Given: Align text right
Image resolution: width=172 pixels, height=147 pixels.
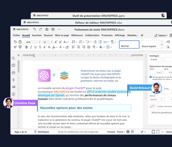Looking at the screenshot, I should [84, 47].
